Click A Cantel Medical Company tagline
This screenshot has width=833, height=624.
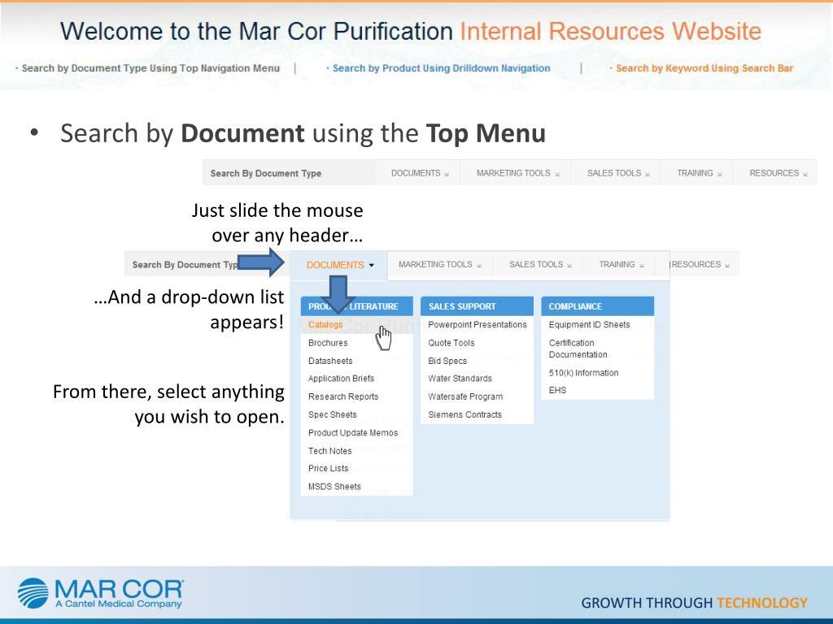pyautogui.click(x=119, y=604)
